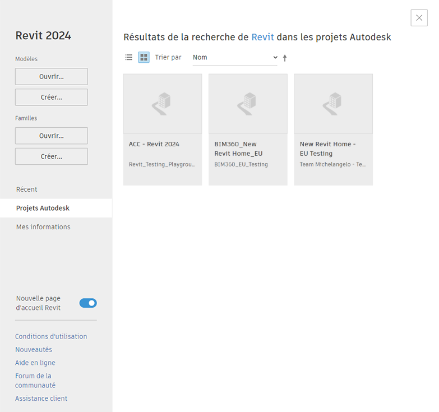Open ACC - Revit 2024 project thumbnail
The image size is (439, 412).
[x=163, y=104]
